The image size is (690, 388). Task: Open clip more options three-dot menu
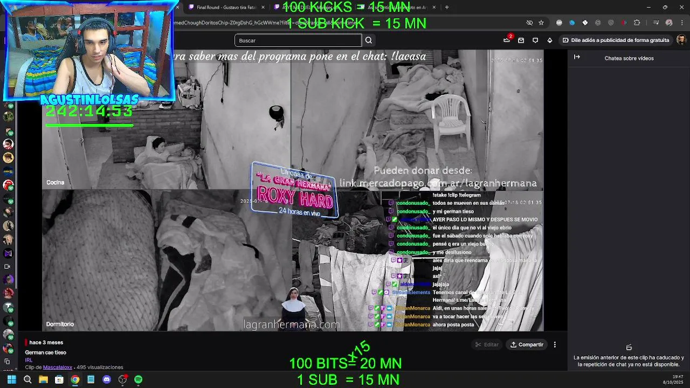click(555, 345)
